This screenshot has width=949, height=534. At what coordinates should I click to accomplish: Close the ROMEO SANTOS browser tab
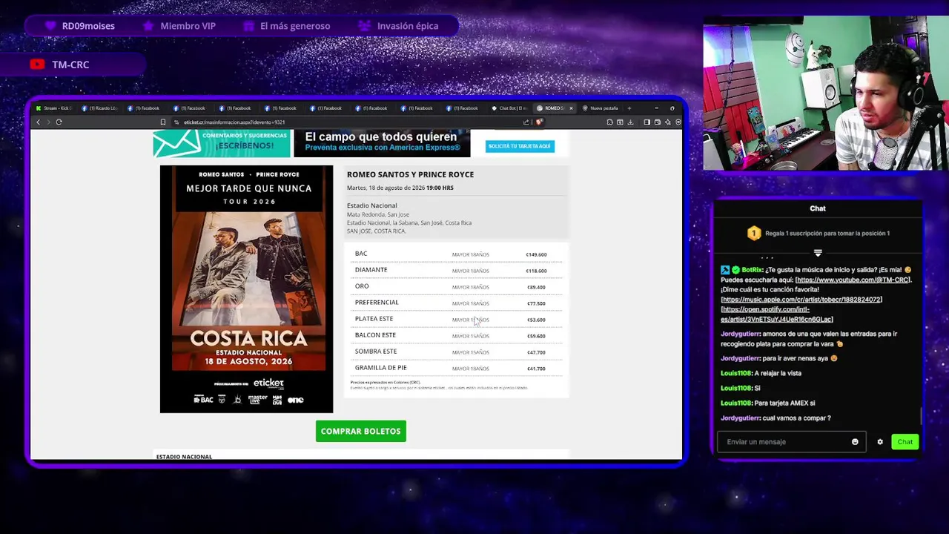(571, 108)
